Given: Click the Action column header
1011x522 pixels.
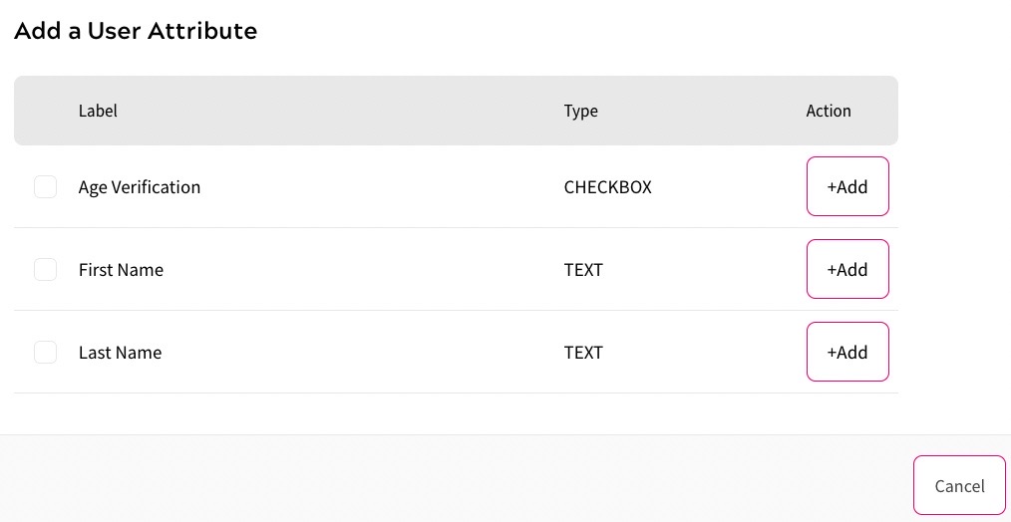Looking at the screenshot, I should point(829,111).
